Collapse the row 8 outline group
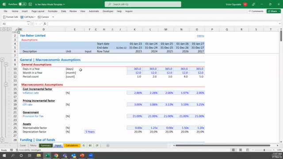 coord(2,60)
